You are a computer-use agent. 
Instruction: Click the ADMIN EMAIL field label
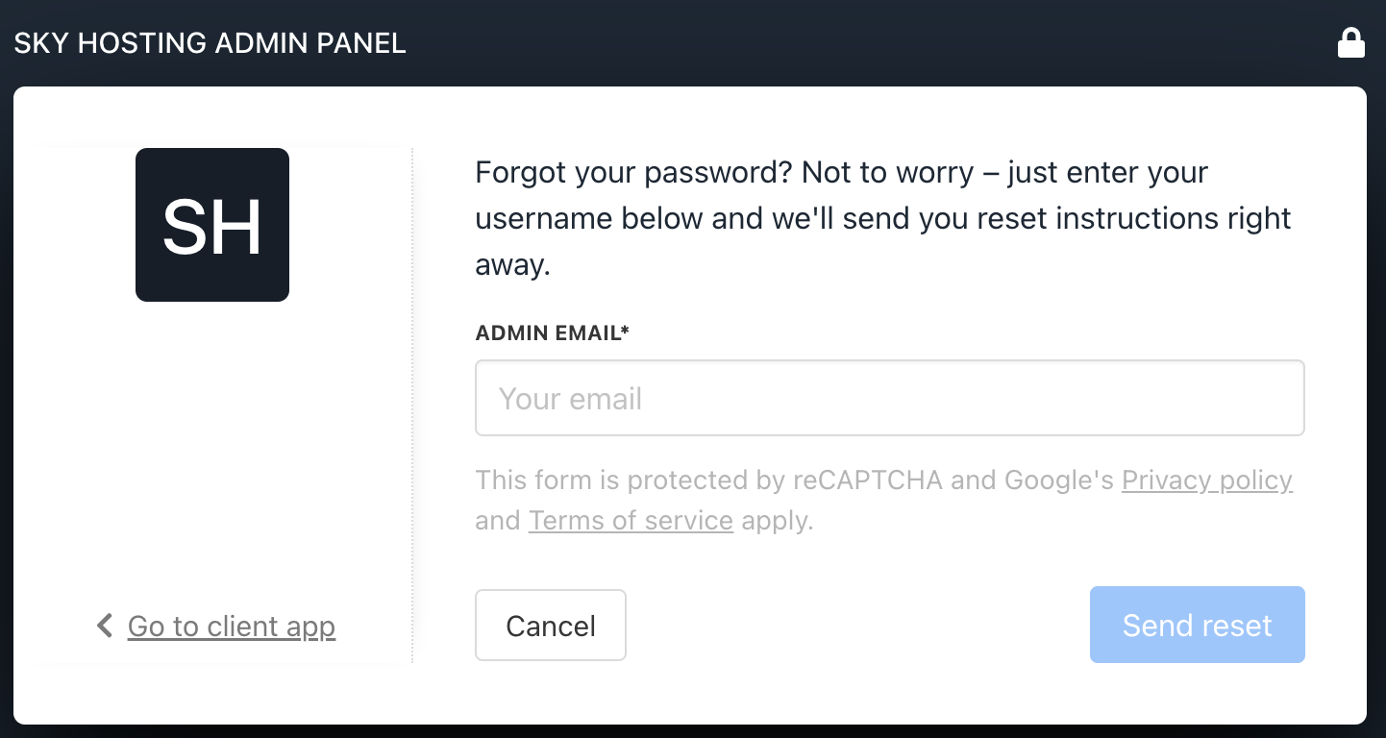pyautogui.click(x=548, y=333)
